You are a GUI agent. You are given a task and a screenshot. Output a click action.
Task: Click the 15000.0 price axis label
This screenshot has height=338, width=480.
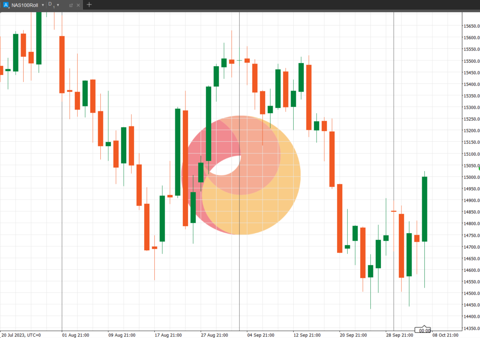[x=472, y=177]
